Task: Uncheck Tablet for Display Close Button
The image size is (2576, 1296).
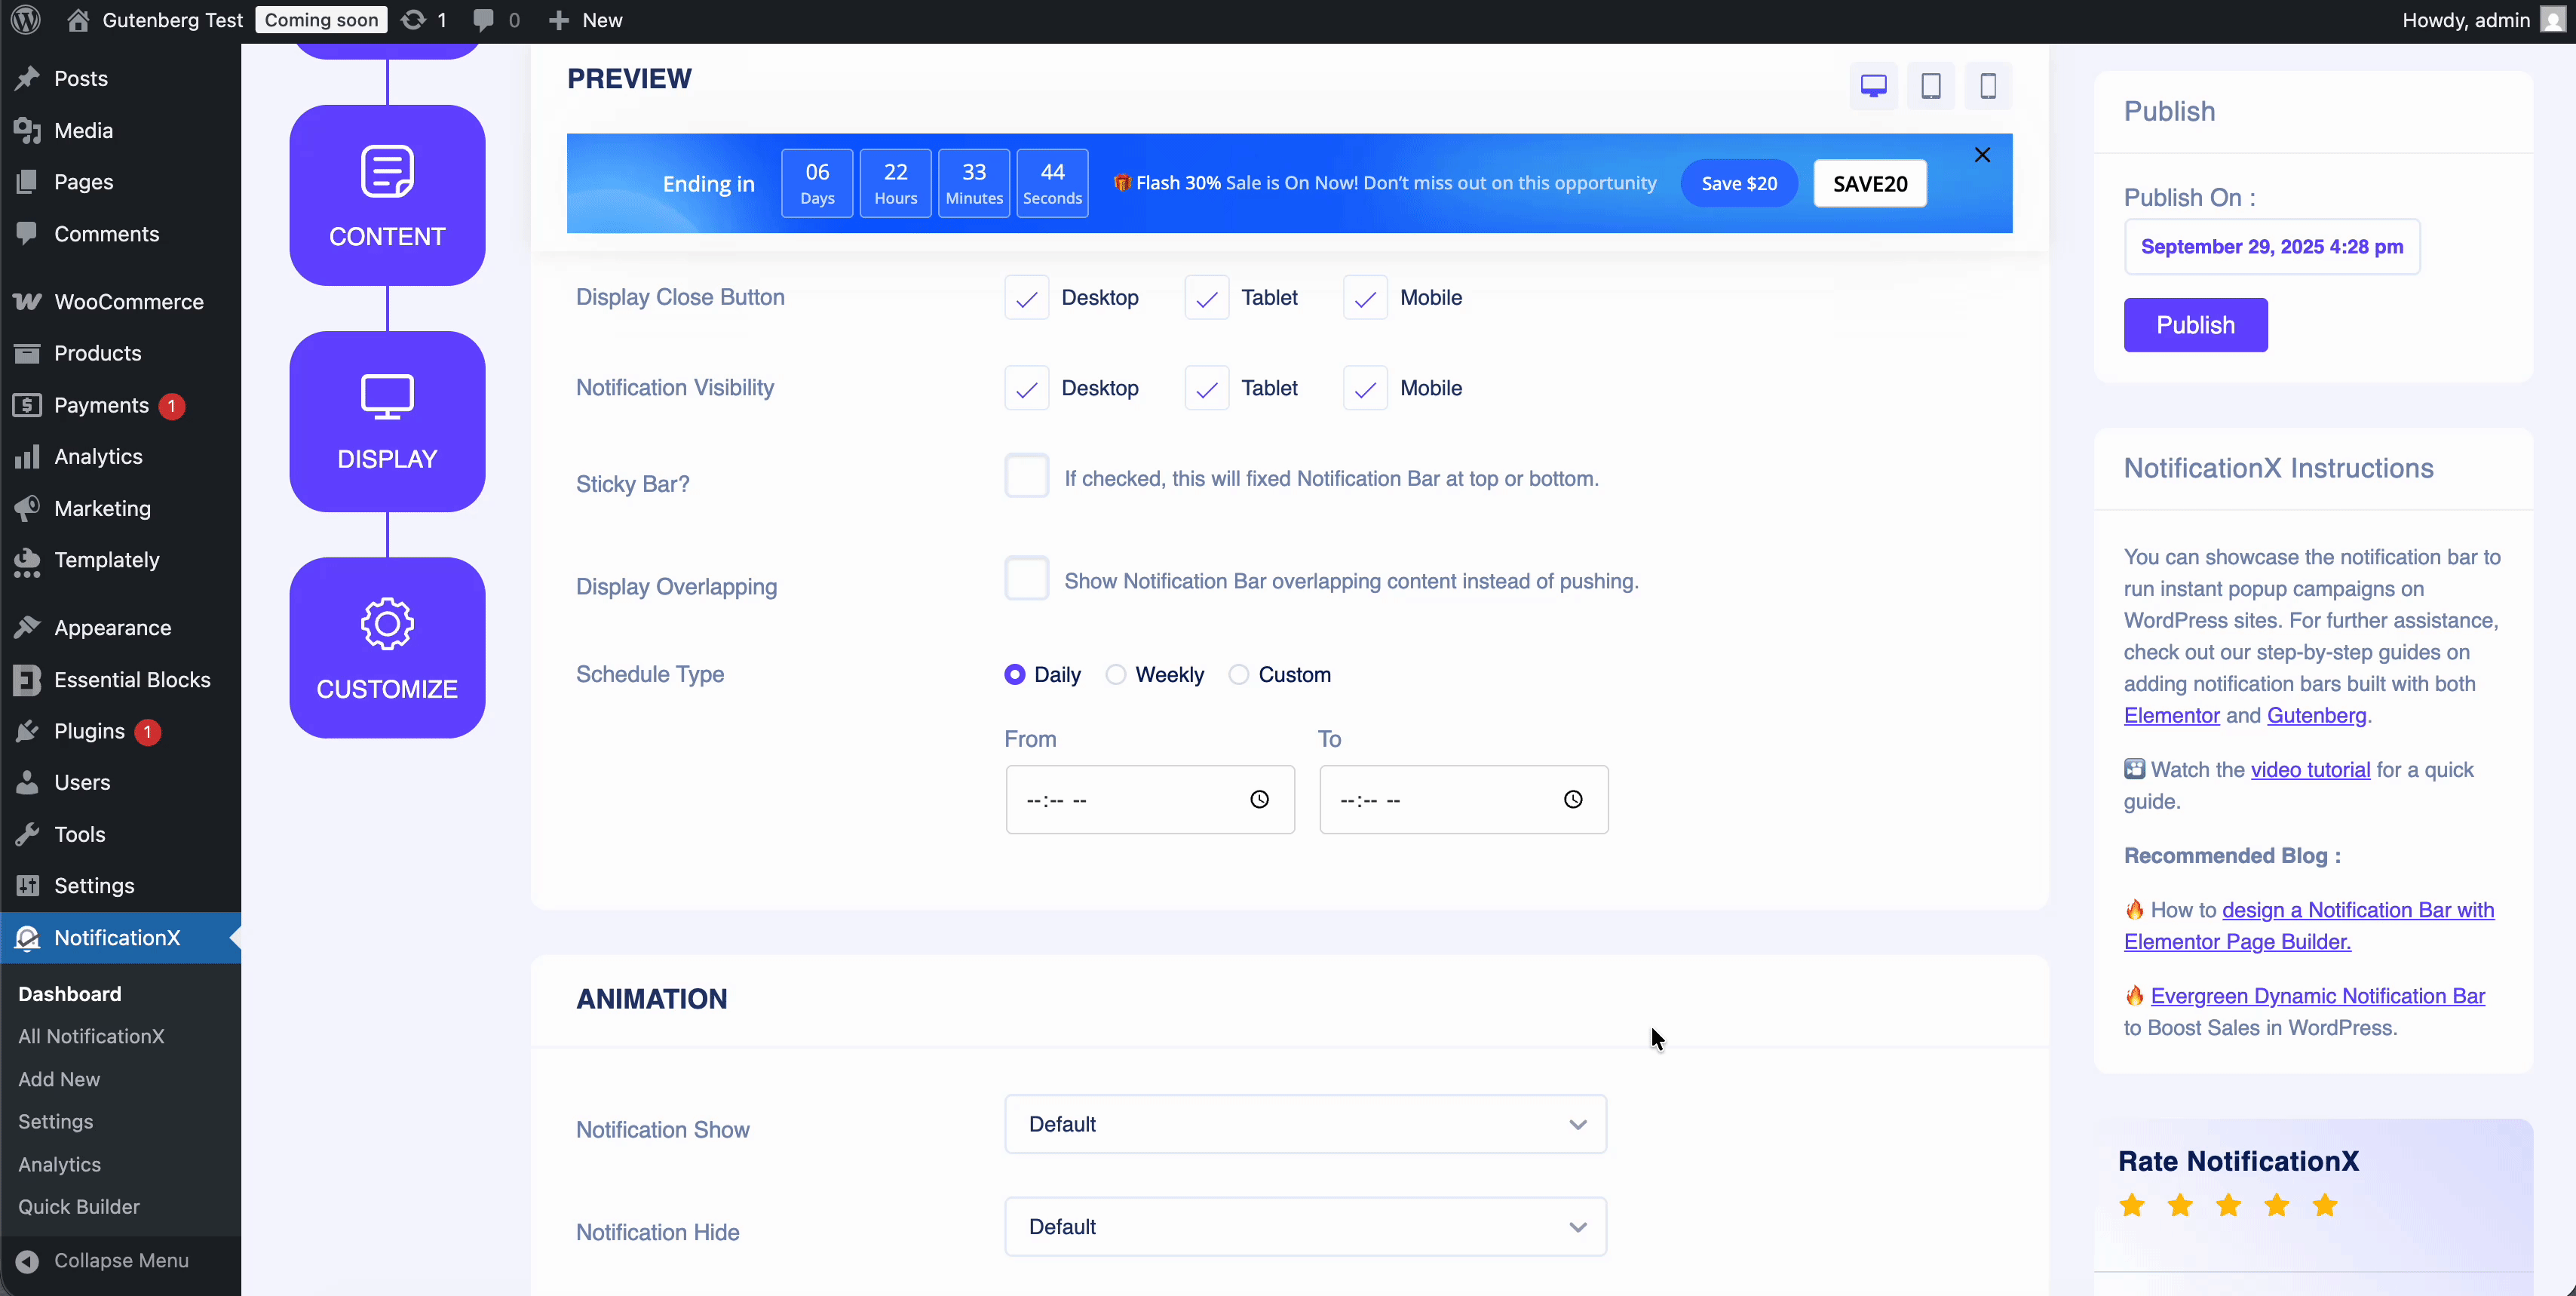Action: (1206, 298)
